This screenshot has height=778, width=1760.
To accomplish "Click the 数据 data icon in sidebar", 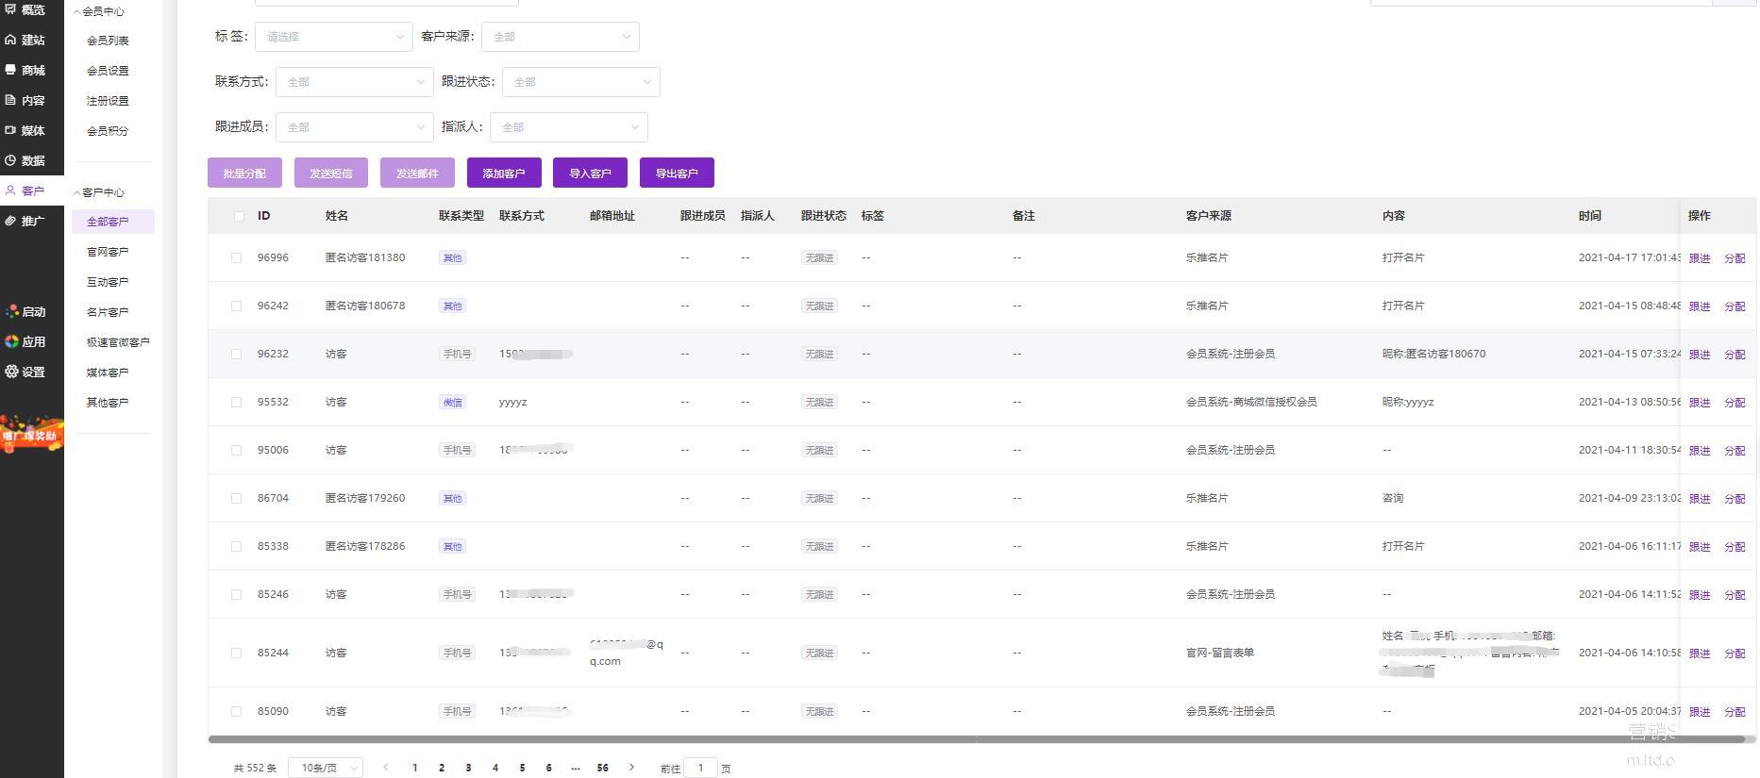I will tap(10, 160).
